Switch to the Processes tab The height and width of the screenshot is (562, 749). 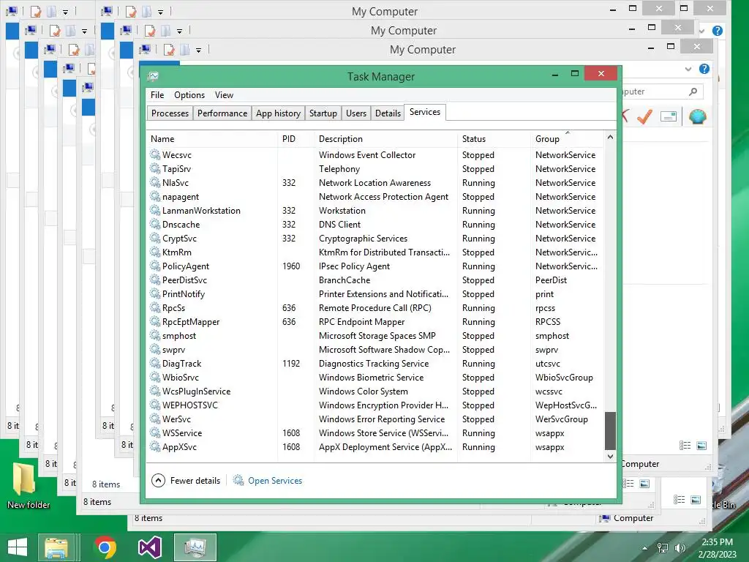click(170, 113)
